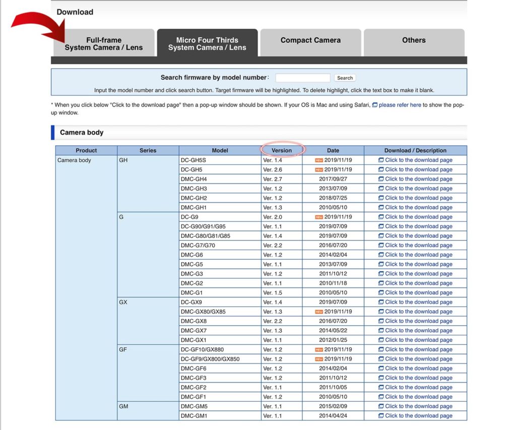Viewport: 516px width, 430px height.
Task: Click pop-up icon in the DMC-G80/G81/G85 row
Action: 381,236
